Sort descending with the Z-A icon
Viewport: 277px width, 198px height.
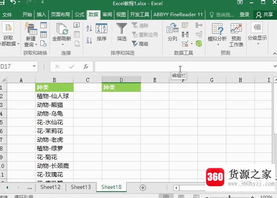click(89, 40)
